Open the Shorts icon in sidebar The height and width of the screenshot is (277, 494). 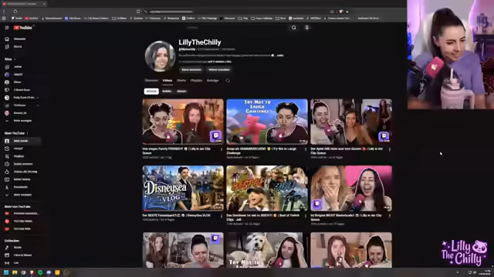coord(7,47)
